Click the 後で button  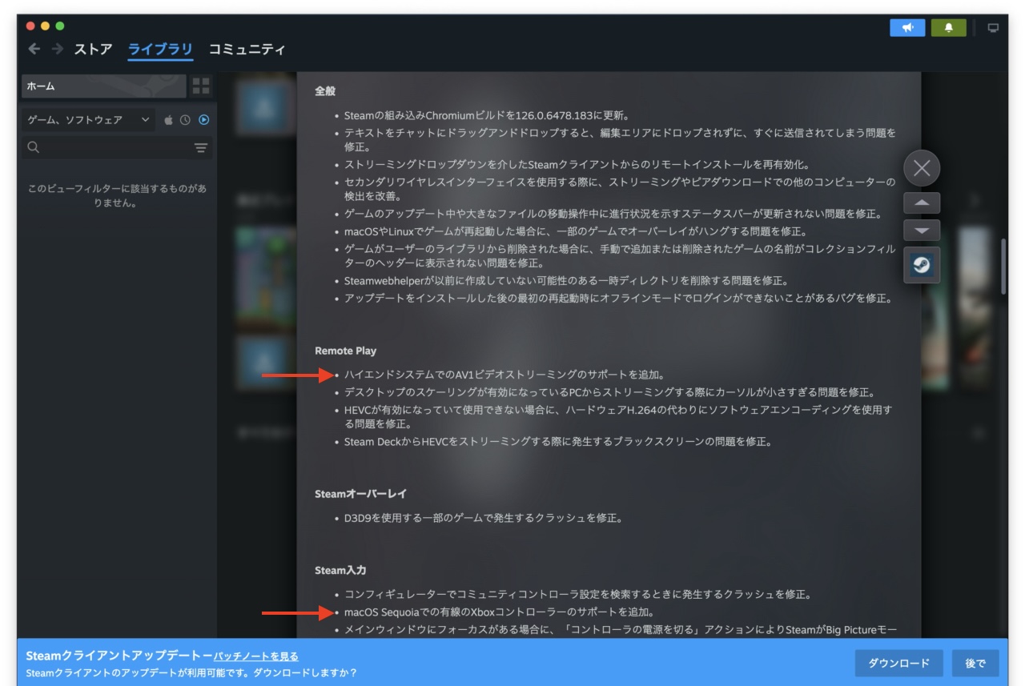tap(975, 663)
